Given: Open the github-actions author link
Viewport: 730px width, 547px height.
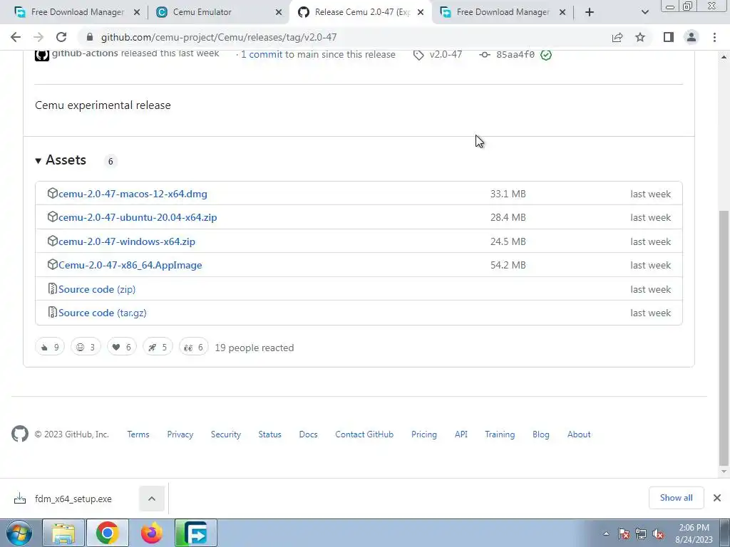Looking at the screenshot, I should point(85,53).
